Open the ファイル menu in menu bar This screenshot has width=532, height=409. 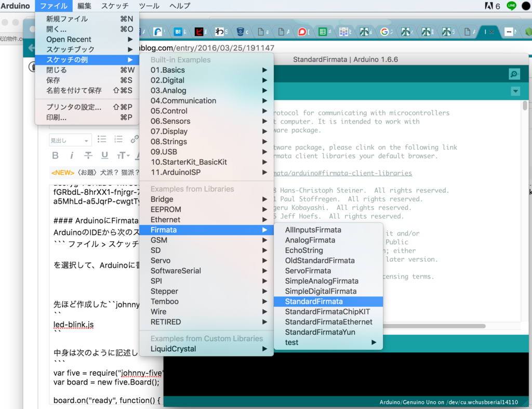54,6
